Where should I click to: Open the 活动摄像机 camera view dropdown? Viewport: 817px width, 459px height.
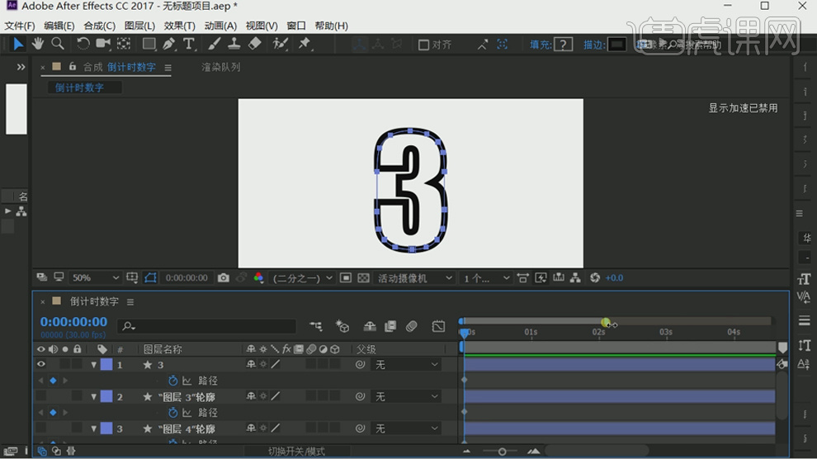tap(415, 278)
